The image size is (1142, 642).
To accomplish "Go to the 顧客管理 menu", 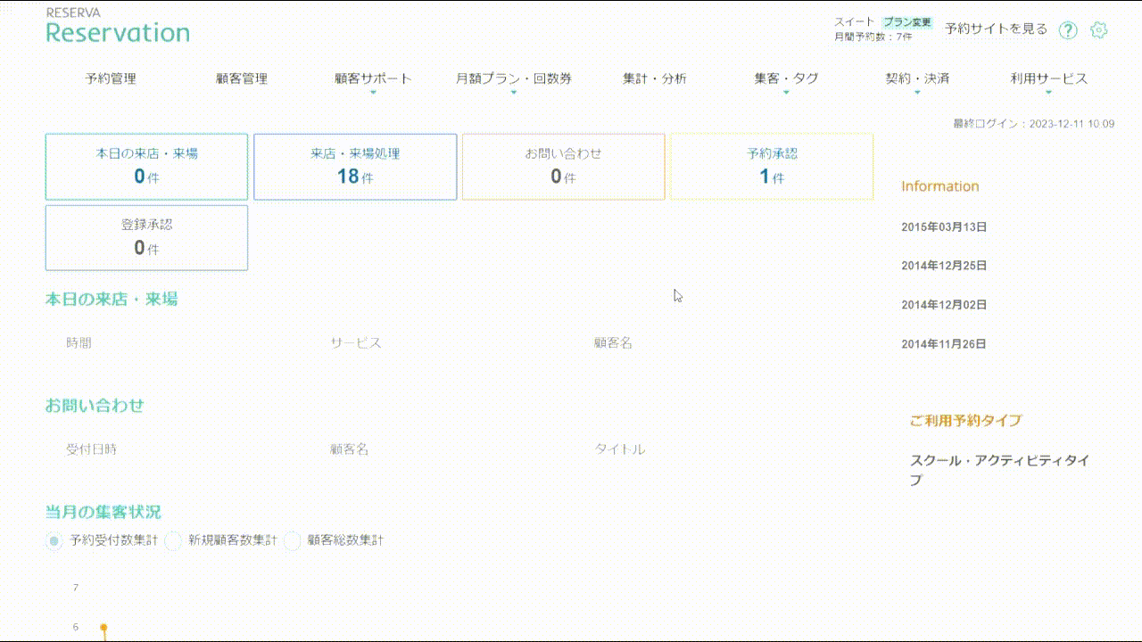I will click(241, 78).
